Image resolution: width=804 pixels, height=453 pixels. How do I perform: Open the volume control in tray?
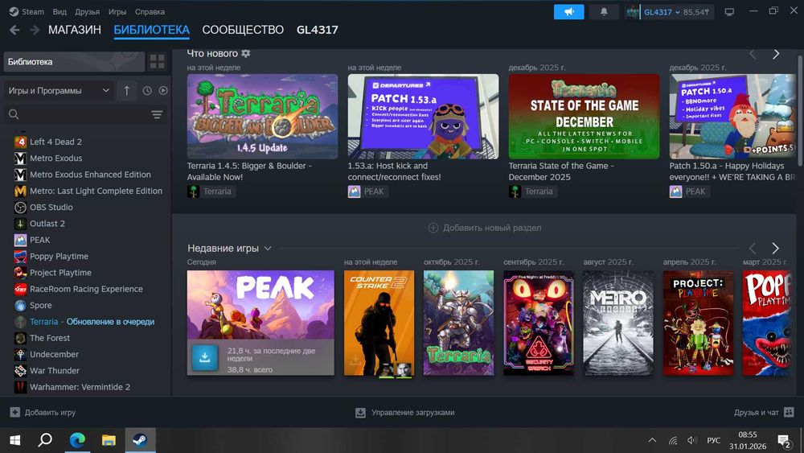(691, 440)
